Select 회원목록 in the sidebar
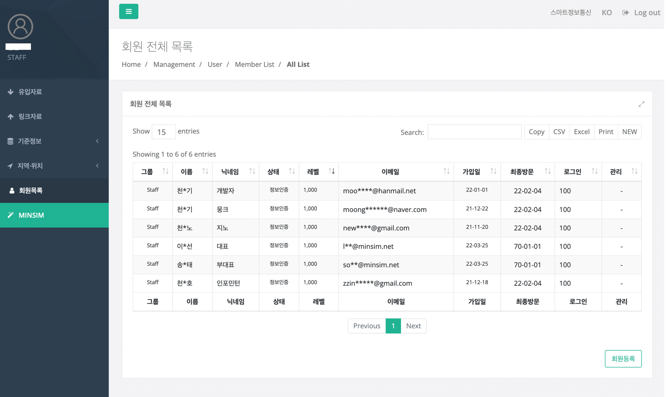Screen dimensions: 672x397 [54, 190]
